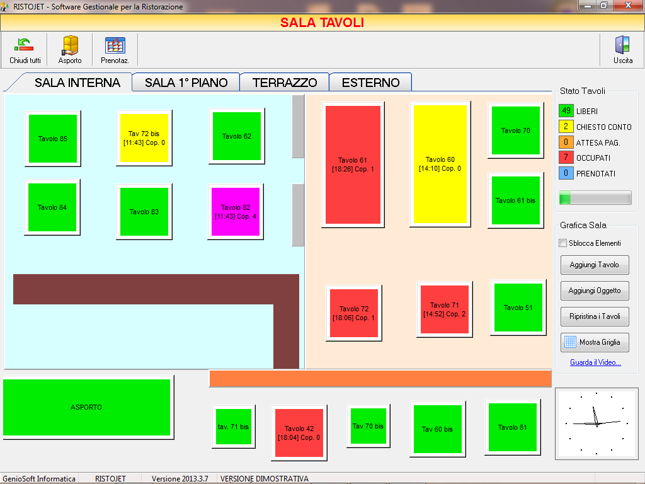Switch to the TERRAZZO tab
Image resolution: width=645 pixels, height=484 pixels.
285,83
